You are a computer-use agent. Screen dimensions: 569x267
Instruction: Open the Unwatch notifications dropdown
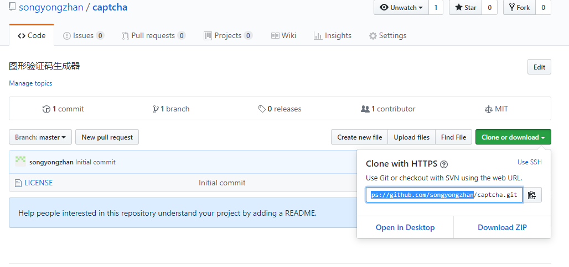402,7
